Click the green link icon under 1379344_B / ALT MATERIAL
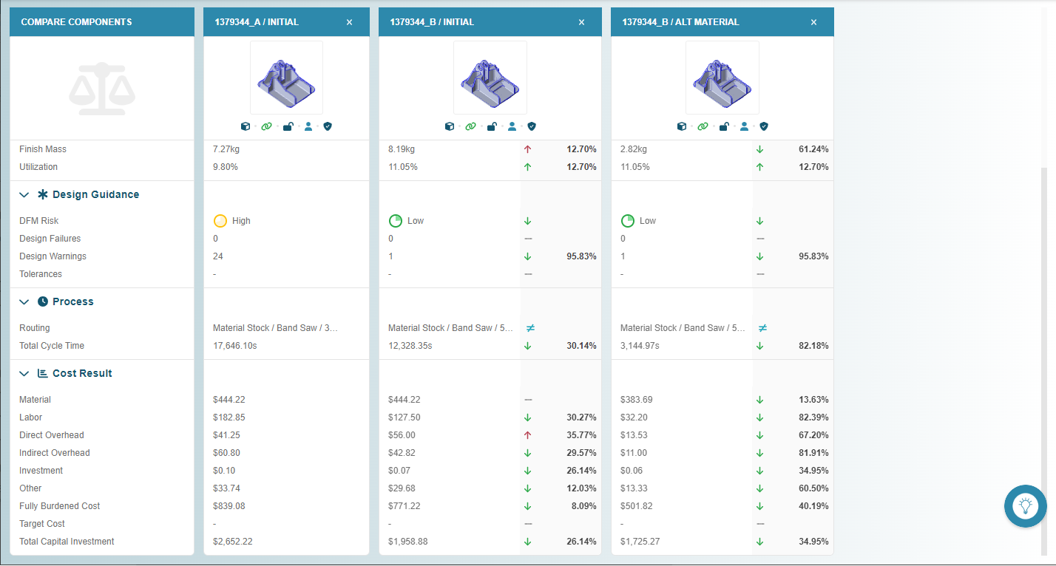1056x566 pixels. point(703,126)
